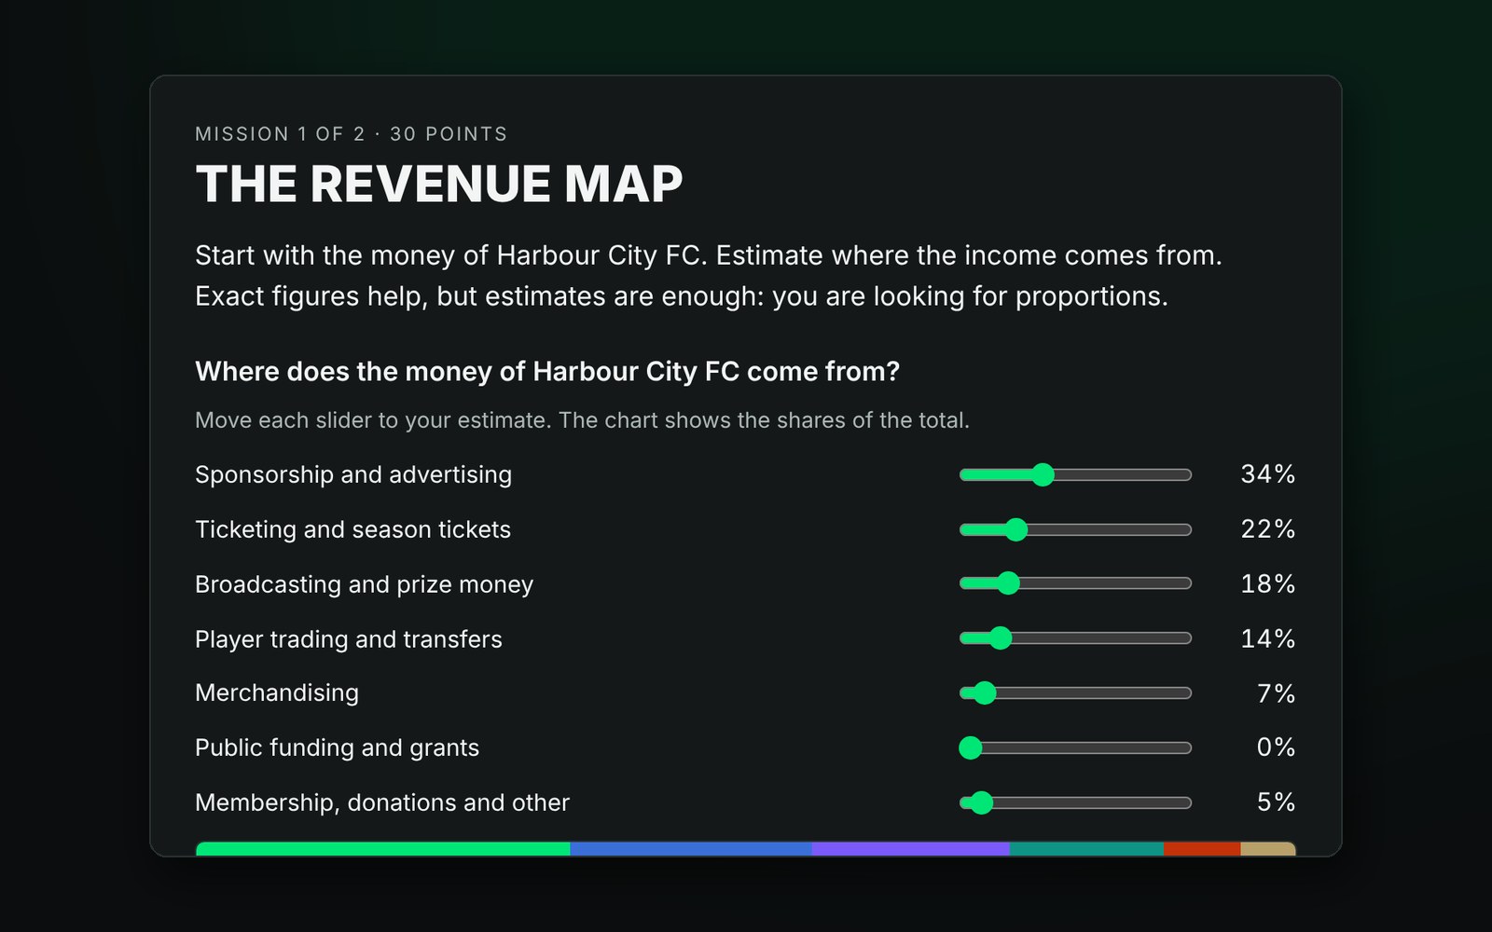Click the "Merchandising" label
This screenshot has height=932, width=1492.
[x=277, y=692]
